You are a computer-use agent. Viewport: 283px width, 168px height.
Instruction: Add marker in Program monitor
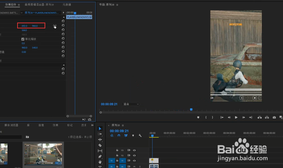pos(198,117)
